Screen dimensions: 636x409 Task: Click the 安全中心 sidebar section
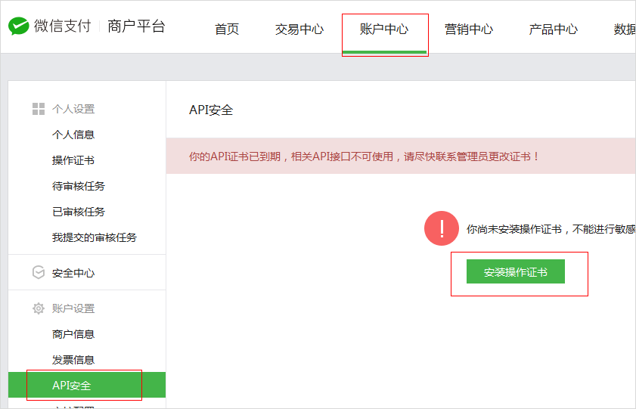tap(73, 273)
